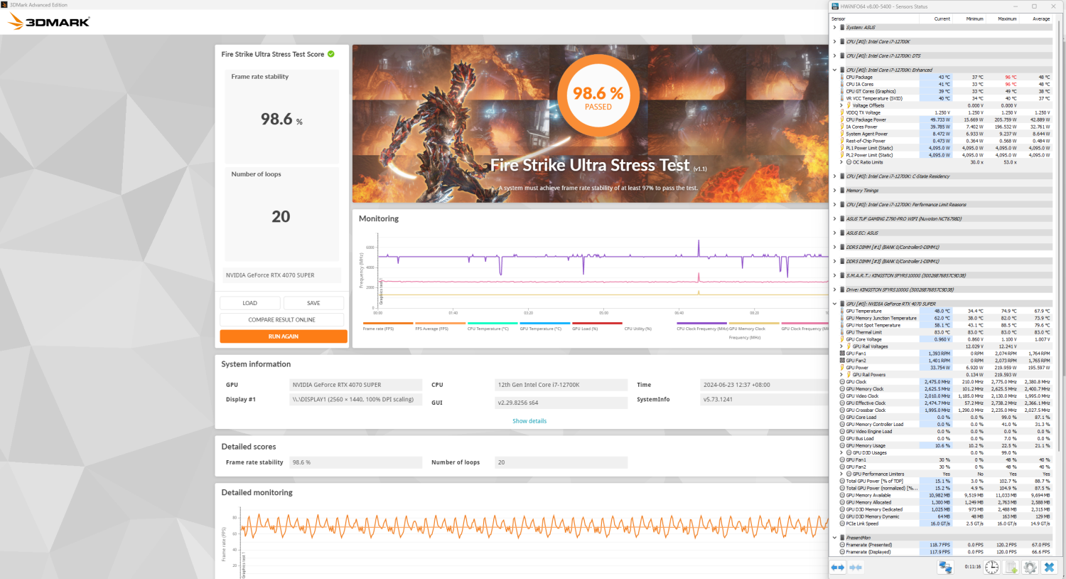
Task: Click the CPU field 12th Gen Intel Core i7-12700K
Action: click(x=561, y=385)
